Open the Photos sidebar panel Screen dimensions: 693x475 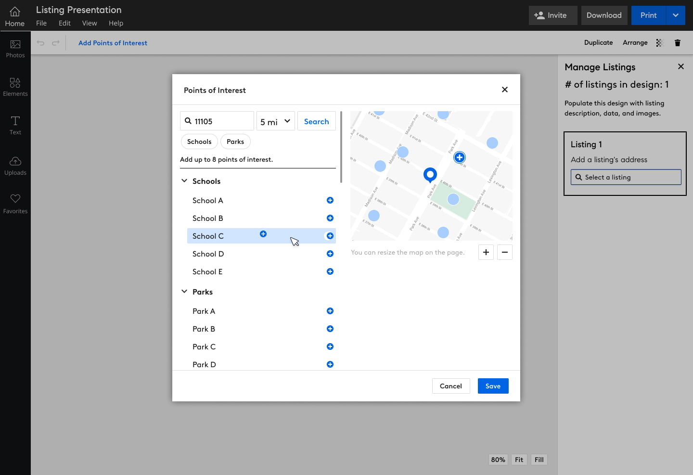(x=15, y=49)
